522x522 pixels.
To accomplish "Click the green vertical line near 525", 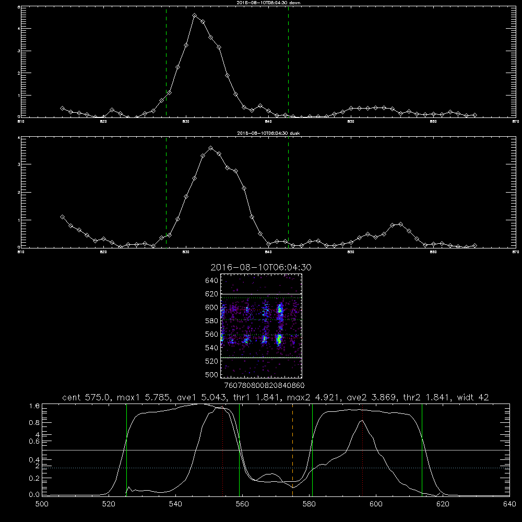I will (126, 450).
